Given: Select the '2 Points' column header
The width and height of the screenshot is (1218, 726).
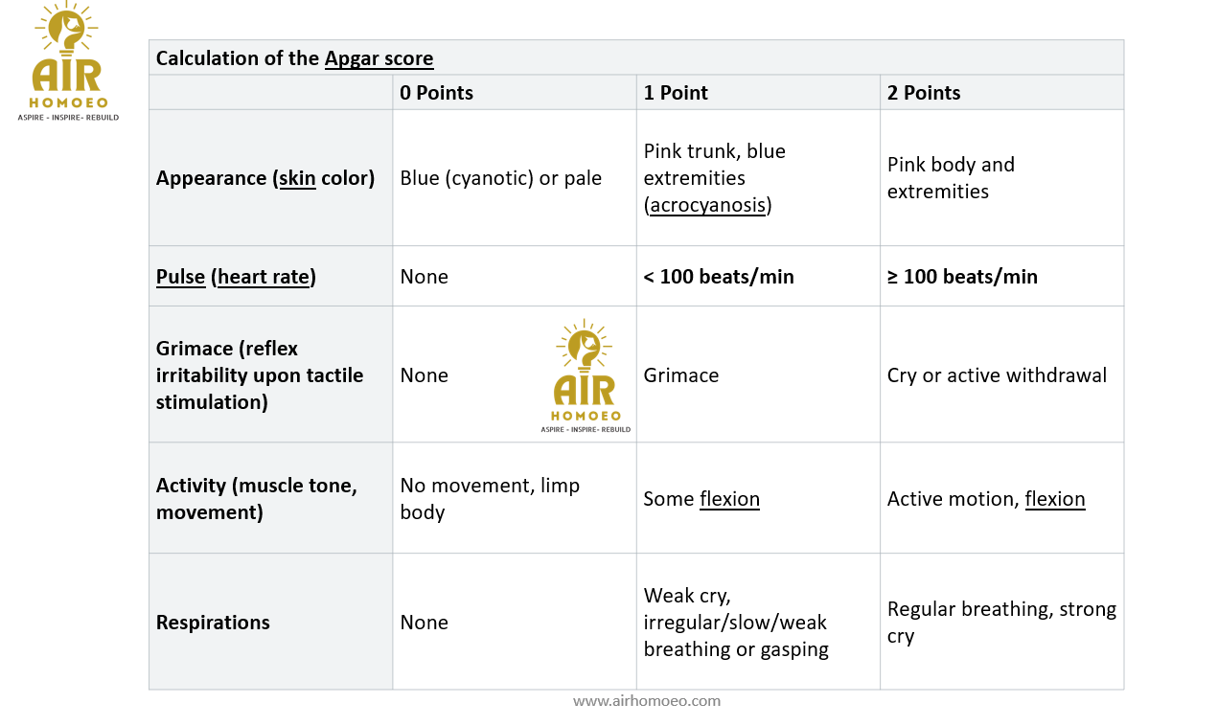Looking at the screenshot, I should click(x=1001, y=93).
